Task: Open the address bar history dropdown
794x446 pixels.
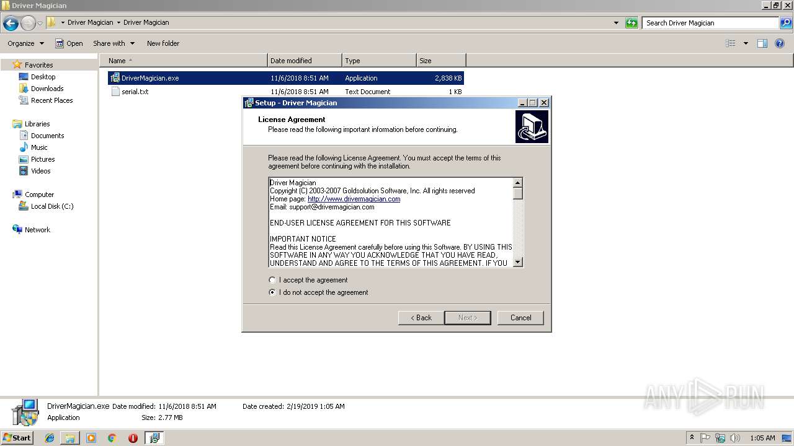Action: (x=616, y=23)
